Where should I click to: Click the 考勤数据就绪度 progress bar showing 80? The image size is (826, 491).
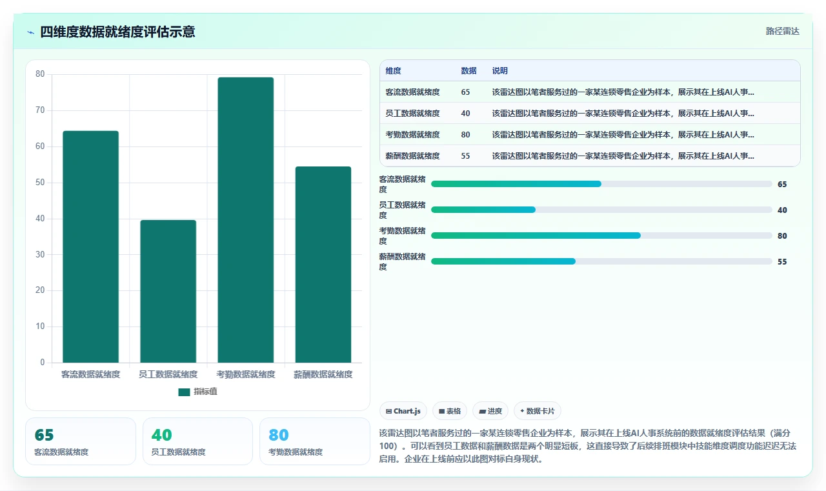[x=601, y=235]
